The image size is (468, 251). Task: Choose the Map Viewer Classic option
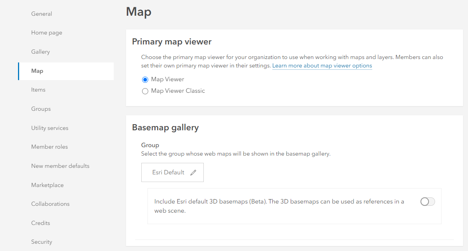coord(145,91)
